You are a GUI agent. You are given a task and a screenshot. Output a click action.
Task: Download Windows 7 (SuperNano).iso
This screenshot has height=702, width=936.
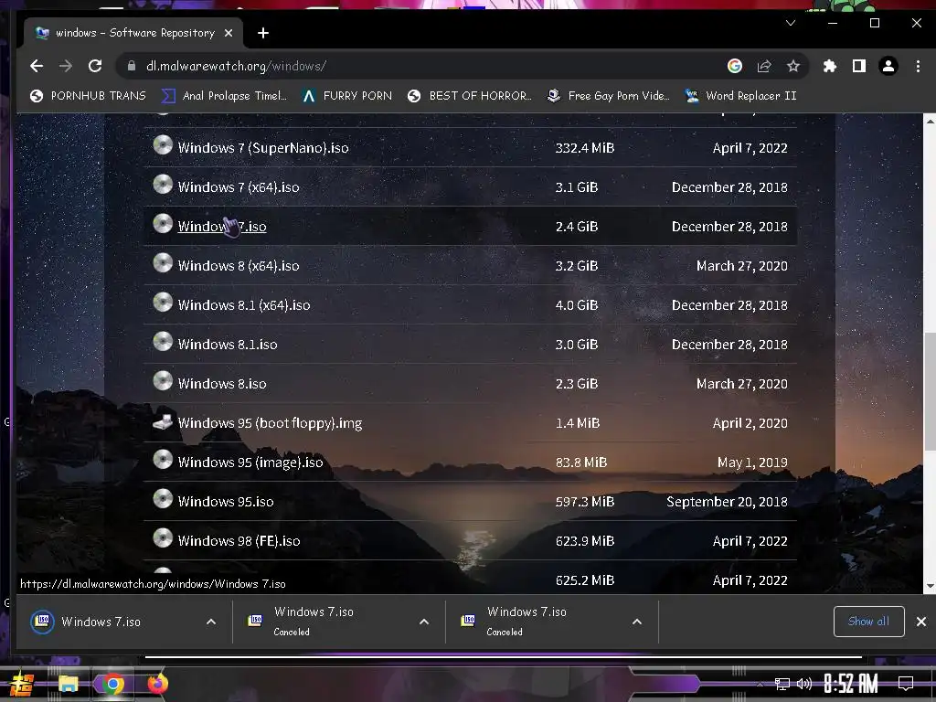pos(263,148)
